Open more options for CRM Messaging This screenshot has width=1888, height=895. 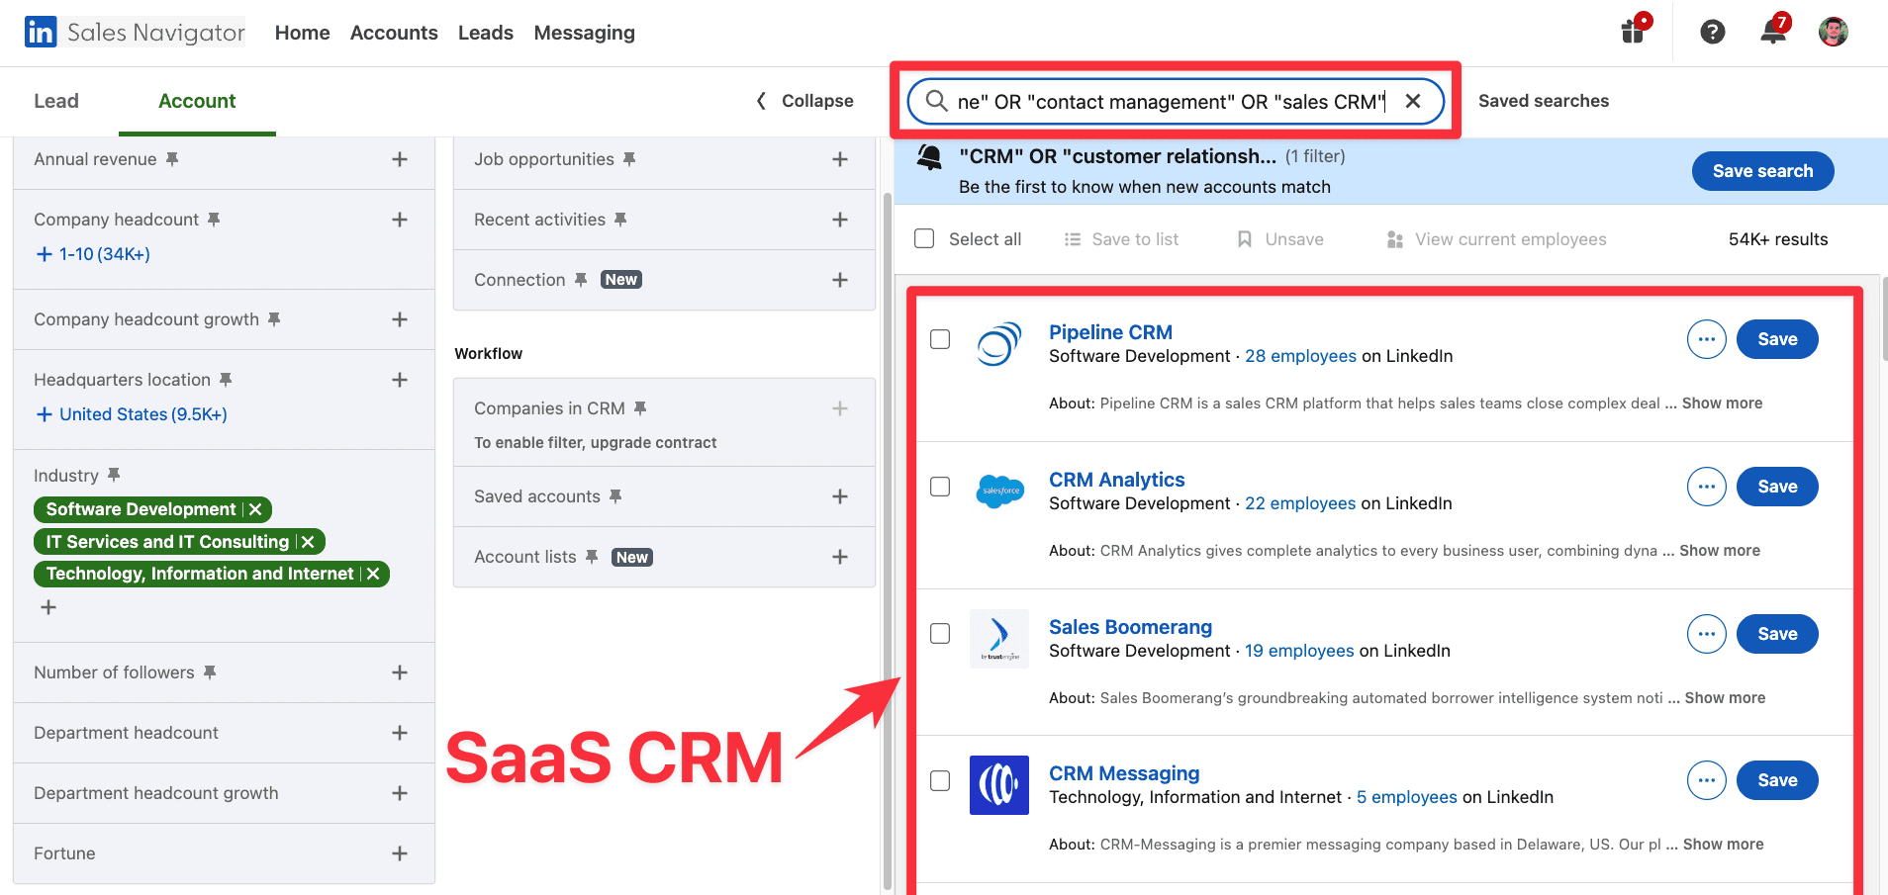(1707, 780)
